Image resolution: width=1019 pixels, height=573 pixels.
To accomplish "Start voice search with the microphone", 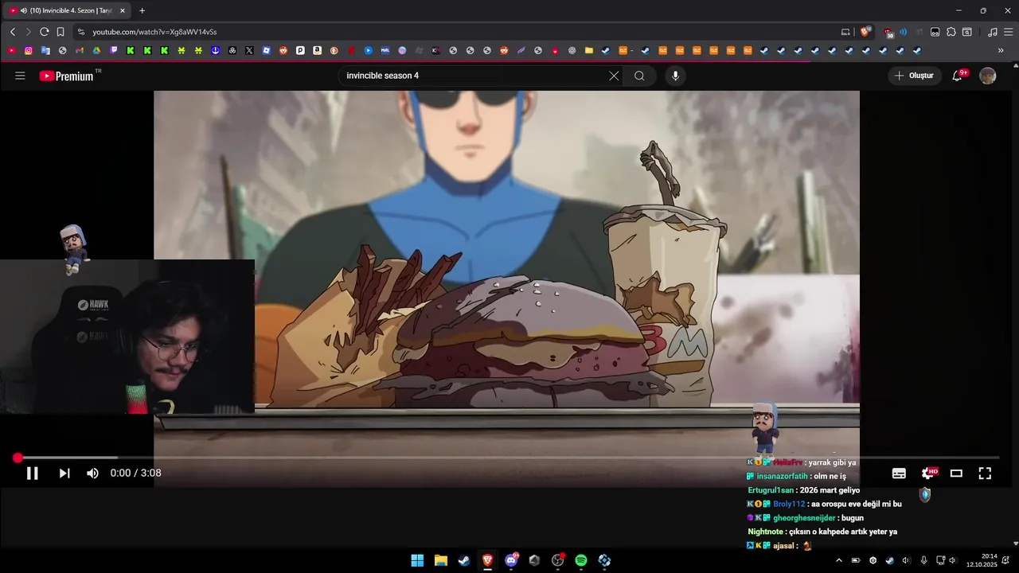I will coord(675,76).
